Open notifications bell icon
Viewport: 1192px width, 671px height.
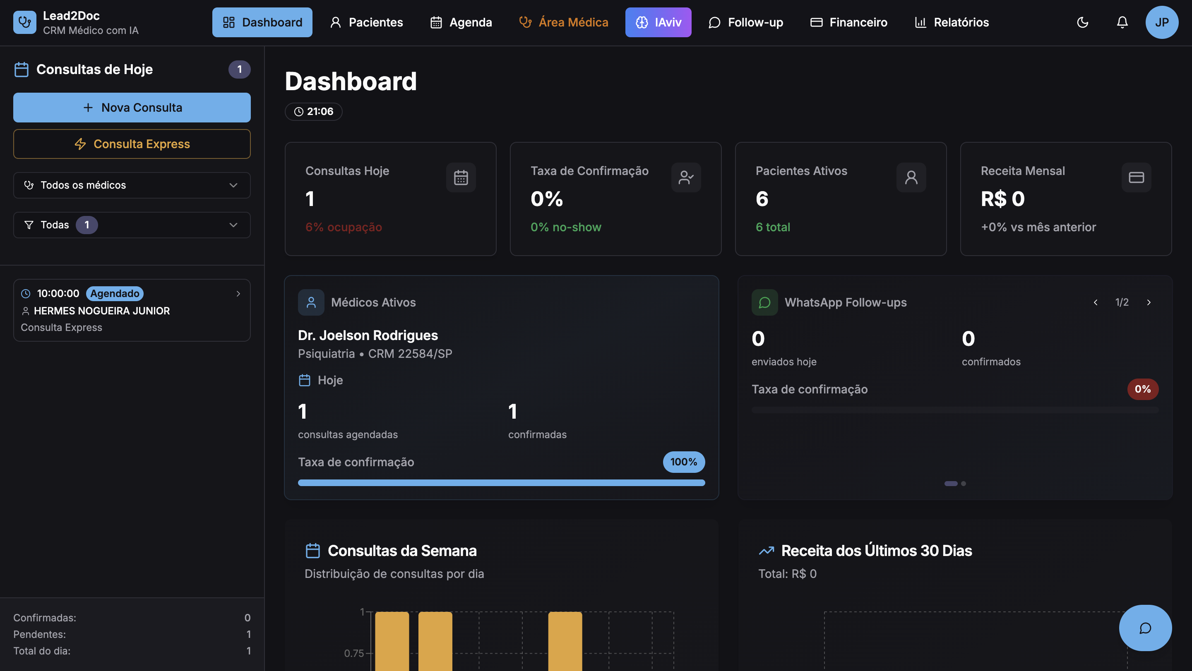click(x=1122, y=22)
